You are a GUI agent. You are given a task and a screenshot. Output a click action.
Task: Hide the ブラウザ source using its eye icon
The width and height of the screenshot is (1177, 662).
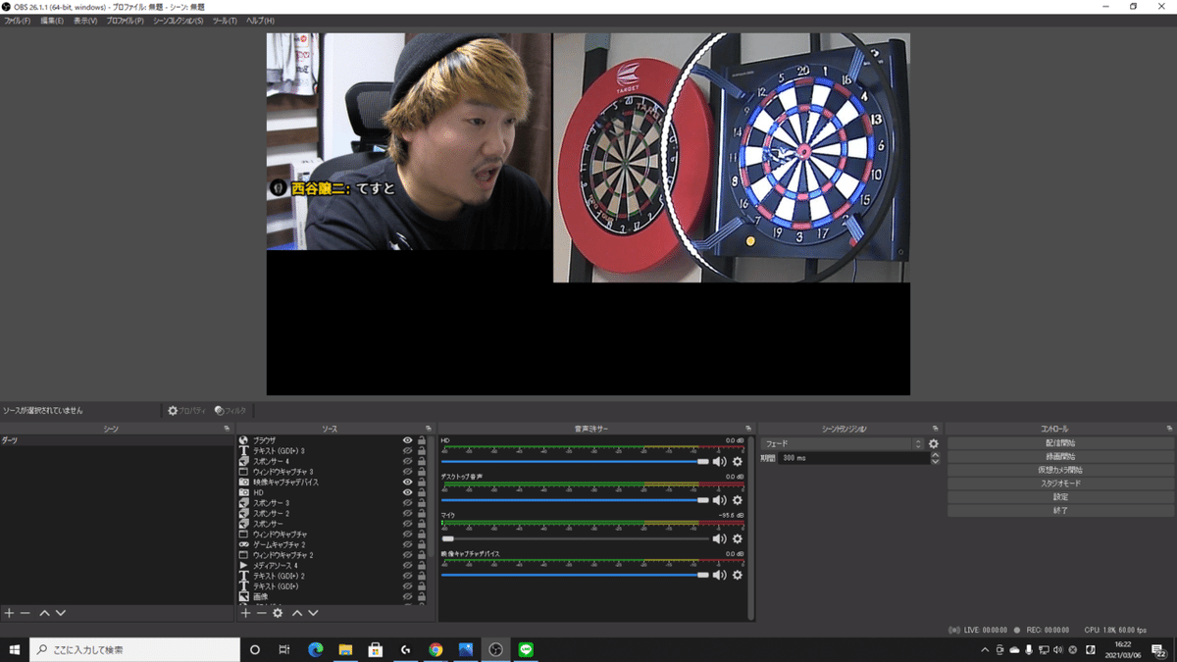tap(408, 441)
